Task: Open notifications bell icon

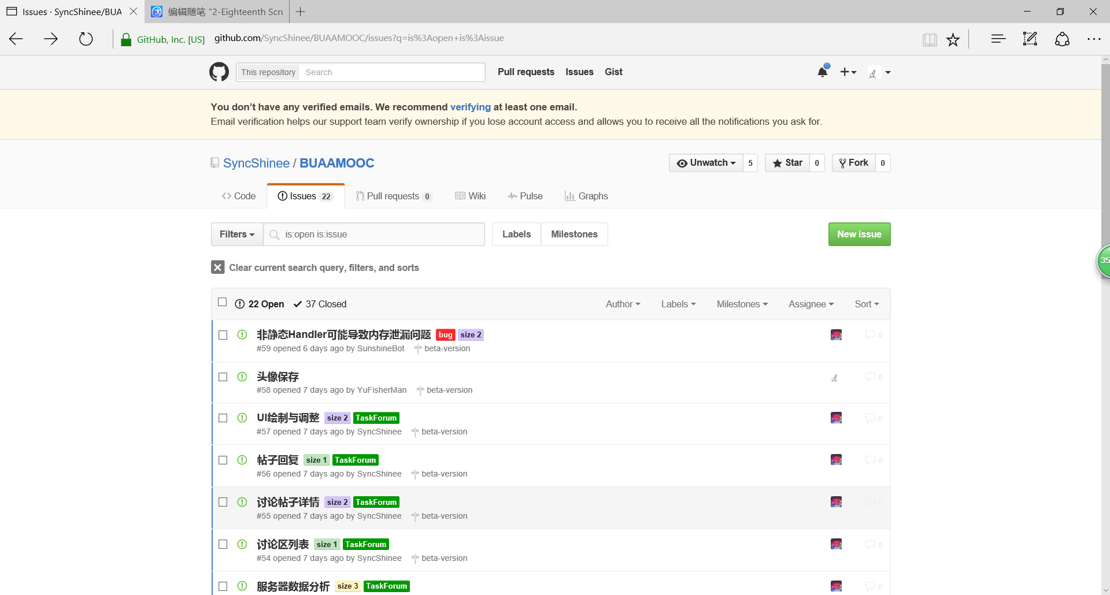Action: click(x=823, y=72)
